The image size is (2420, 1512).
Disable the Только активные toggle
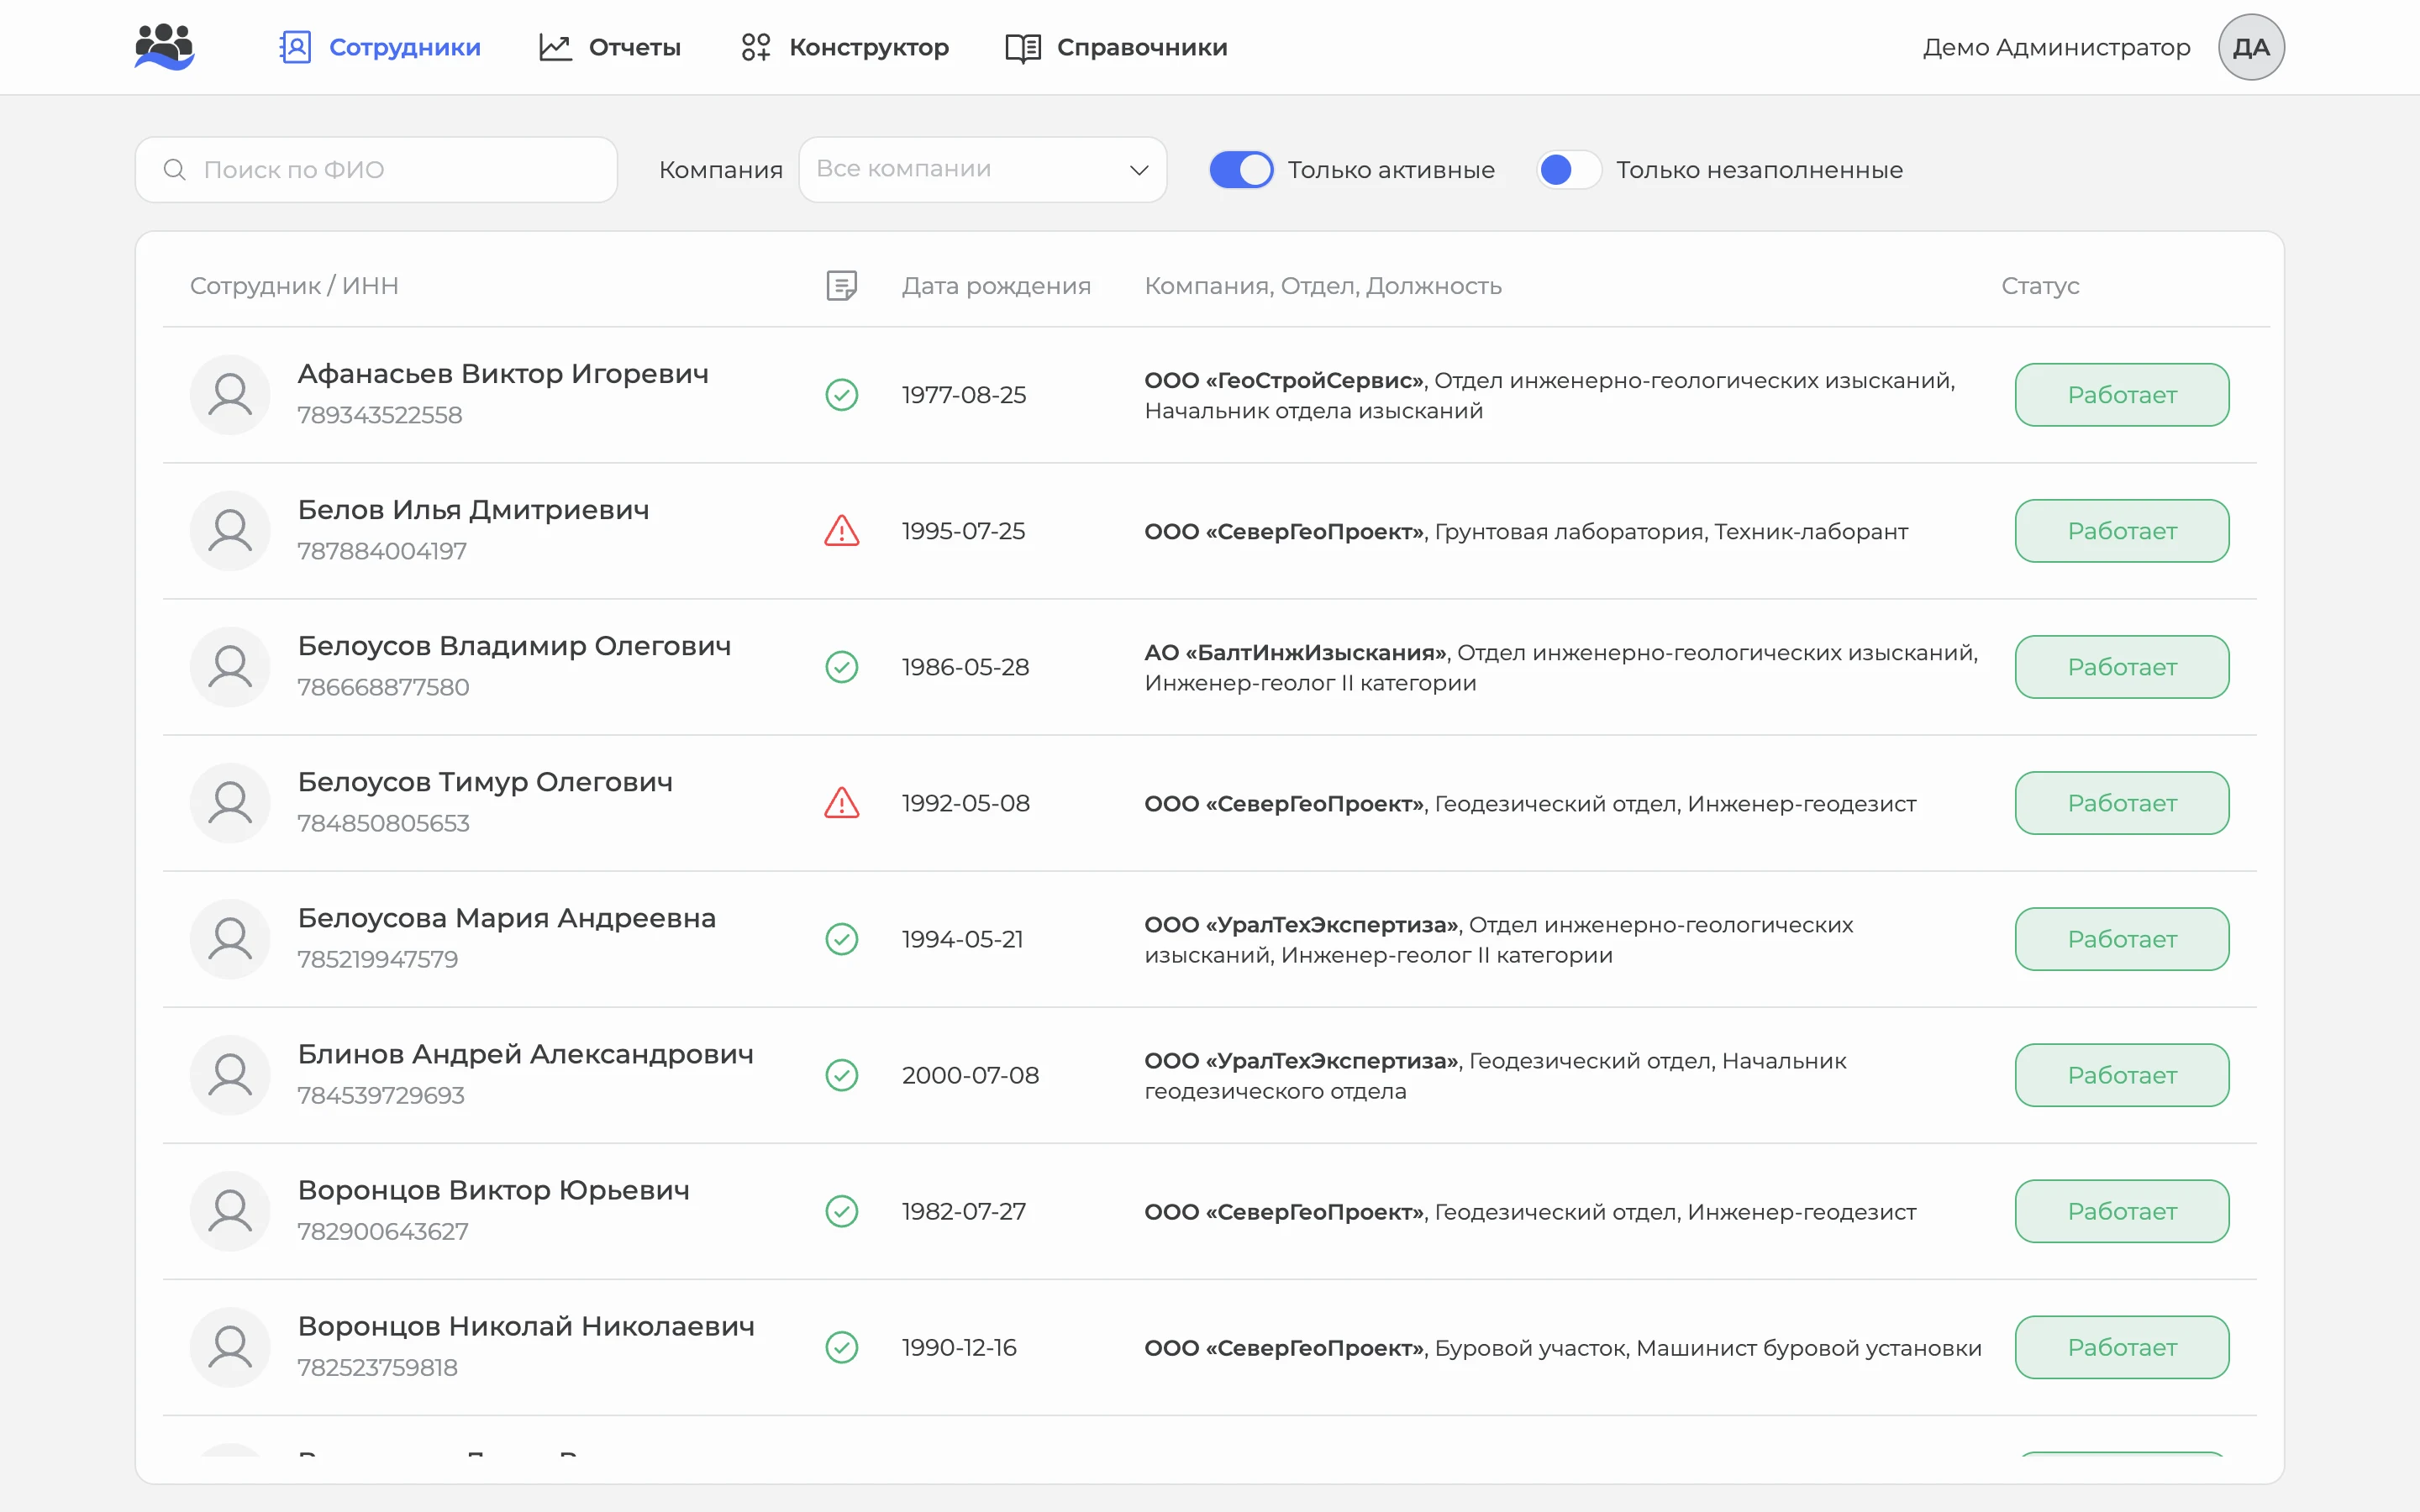pyautogui.click(x=1241, y=170)
